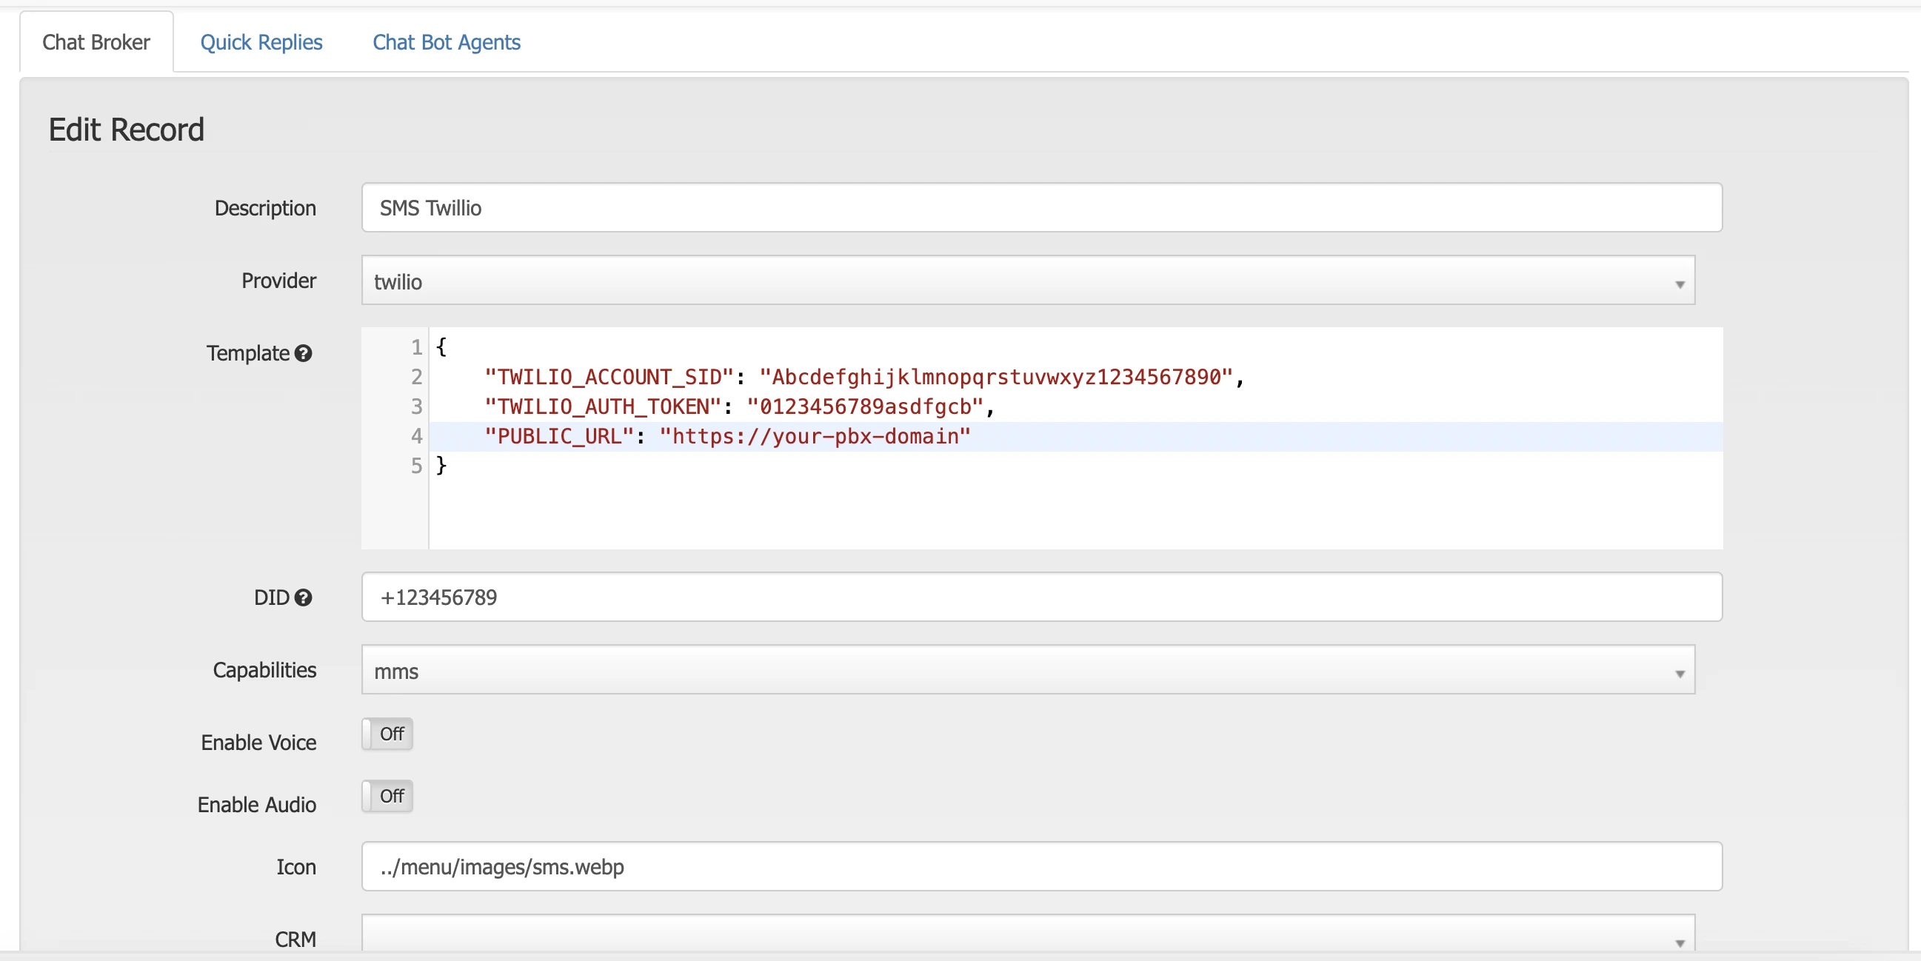Click the Capabilities dropdown arrow
Image resolution: width=1921 pixels, height=961 pixels.
point(1680,672)
